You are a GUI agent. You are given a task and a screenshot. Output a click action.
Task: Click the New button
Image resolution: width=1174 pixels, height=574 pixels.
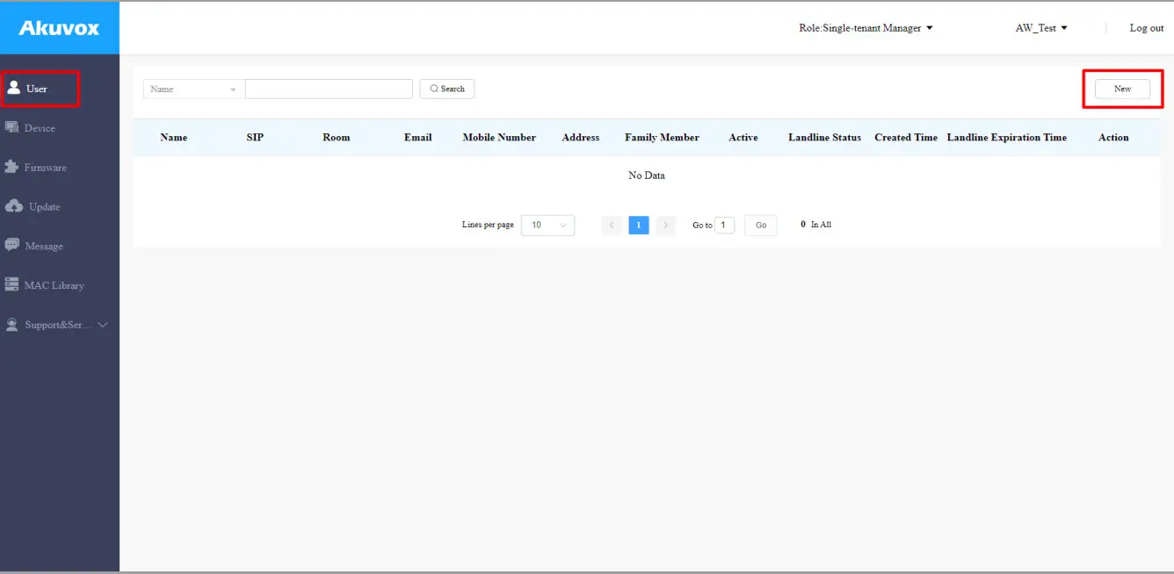(1122, 88)
